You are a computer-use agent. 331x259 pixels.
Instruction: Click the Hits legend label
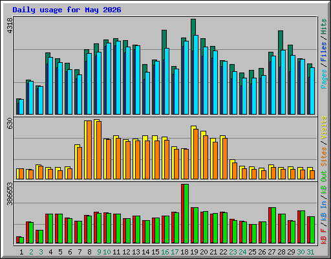(324, 27)
